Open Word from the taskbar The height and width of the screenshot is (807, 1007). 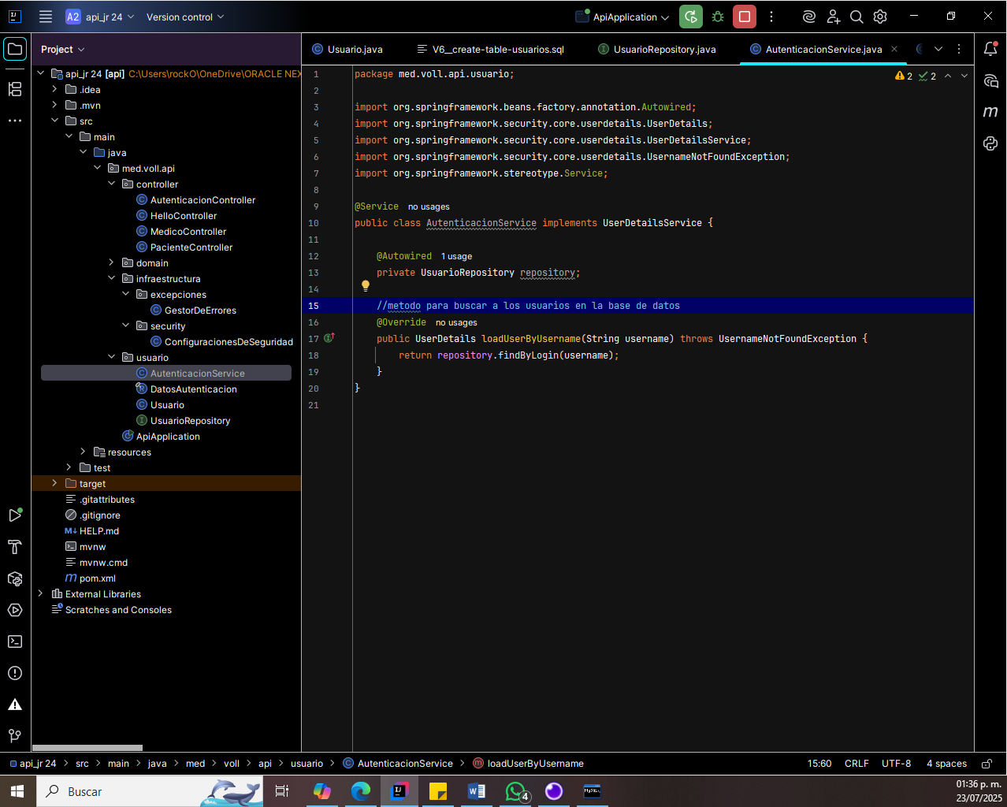(x=477, y=790)
